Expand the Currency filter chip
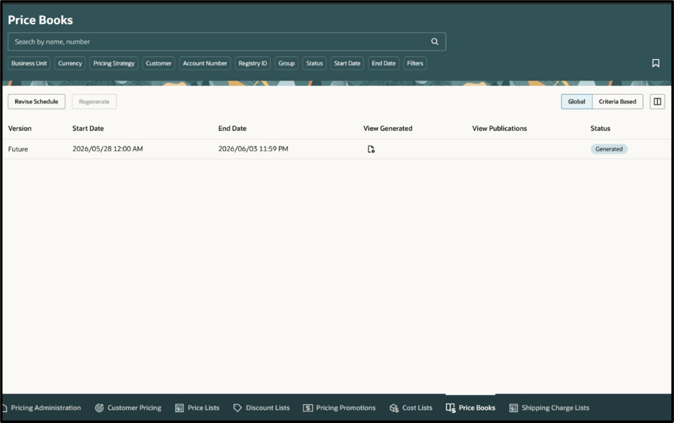 click(70, 63)
